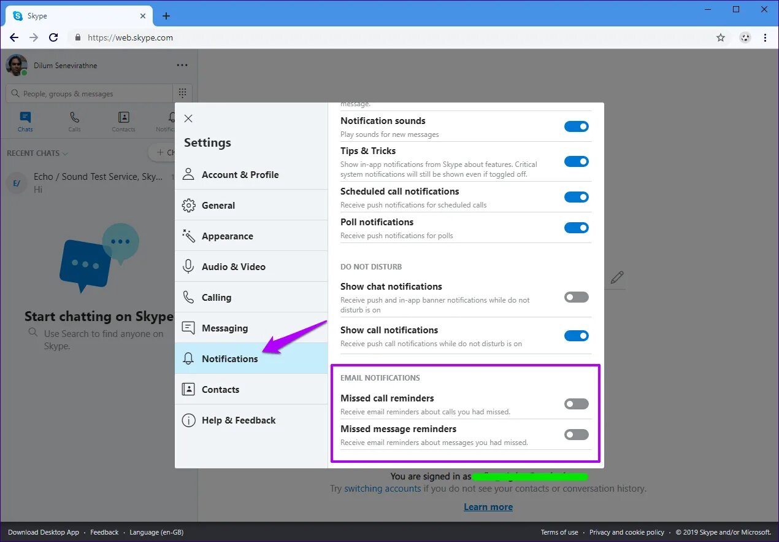Image resolution: width=779 pixels, height=542 pixels.
Task: Open the dial pad icon
Action: [182, 93]
